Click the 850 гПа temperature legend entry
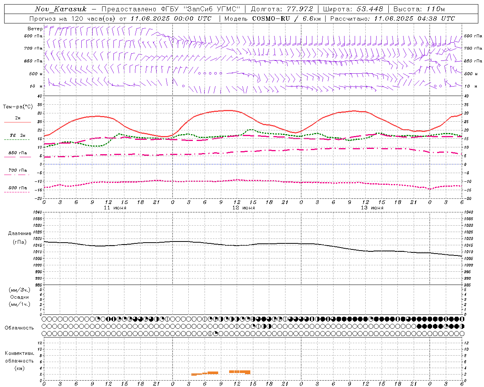The image size is (484, 387). (18, 153)
